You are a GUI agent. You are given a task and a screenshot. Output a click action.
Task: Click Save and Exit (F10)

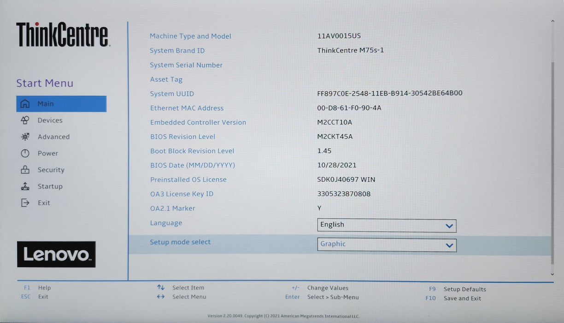pos(462,298)
